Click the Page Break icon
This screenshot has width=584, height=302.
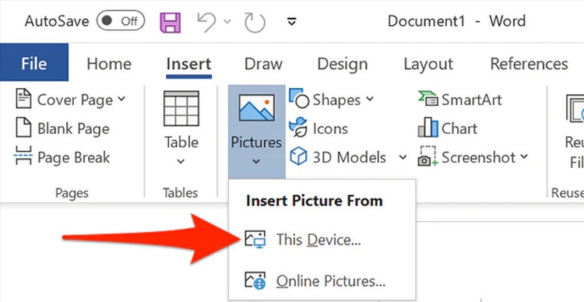click(x=23, y=156)
